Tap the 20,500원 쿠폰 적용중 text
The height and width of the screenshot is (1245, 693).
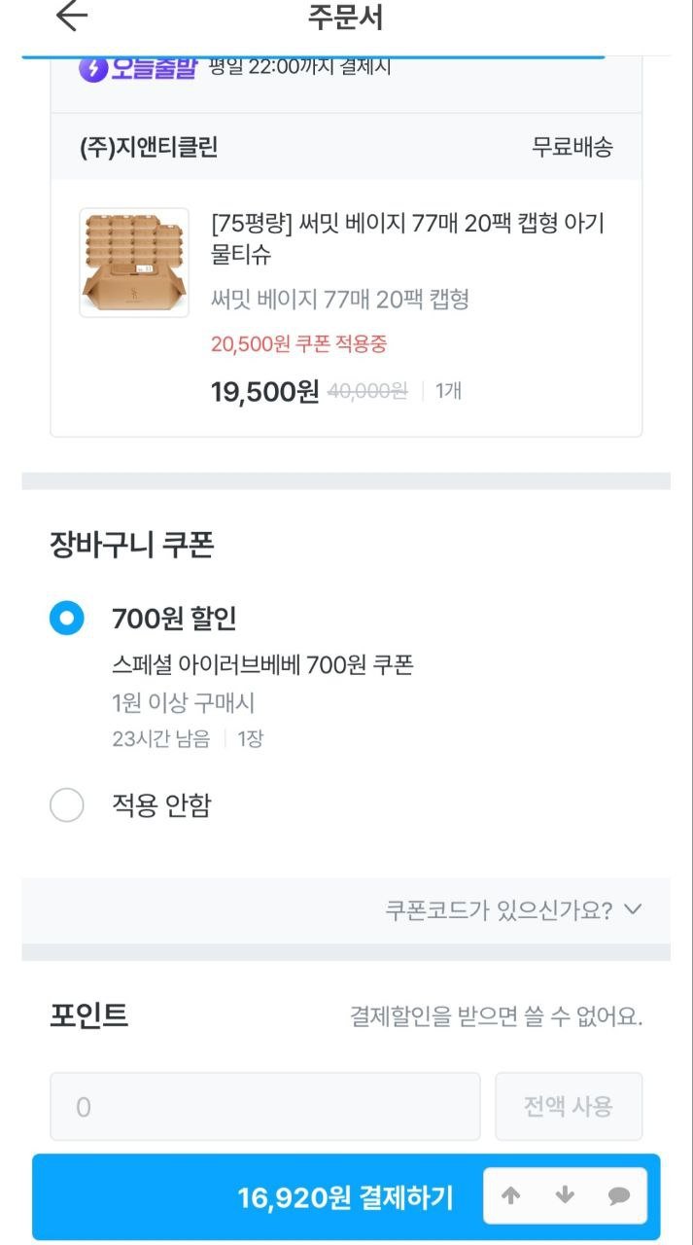coord(299,344)
